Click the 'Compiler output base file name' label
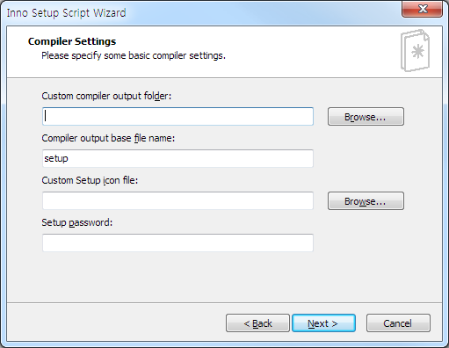The height and width of the screenshot is (348, 449). tap(108, 138)
